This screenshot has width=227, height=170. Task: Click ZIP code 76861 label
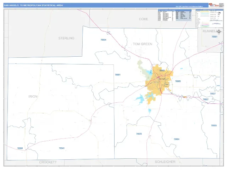[214, 37]
